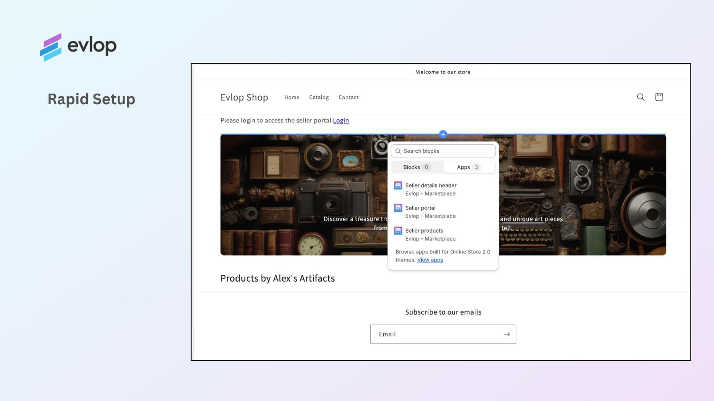Click the evlop logo
714x401 pixels.
tap(79, 46)
